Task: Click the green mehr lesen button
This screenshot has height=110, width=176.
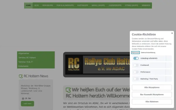Action: pos(27,104)
